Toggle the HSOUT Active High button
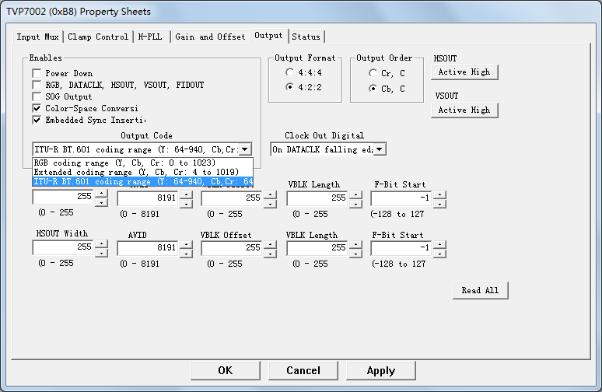This screenshot has height=392, width=602. click(x=464, y=72)
